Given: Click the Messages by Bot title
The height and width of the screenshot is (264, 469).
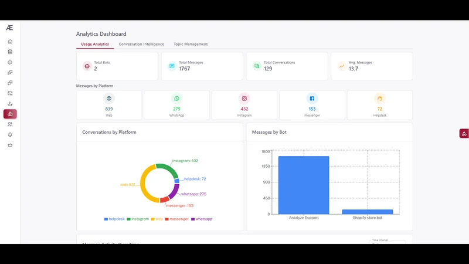Looking at the screenshot, I should pyautogui.click(x=269, y=132).
